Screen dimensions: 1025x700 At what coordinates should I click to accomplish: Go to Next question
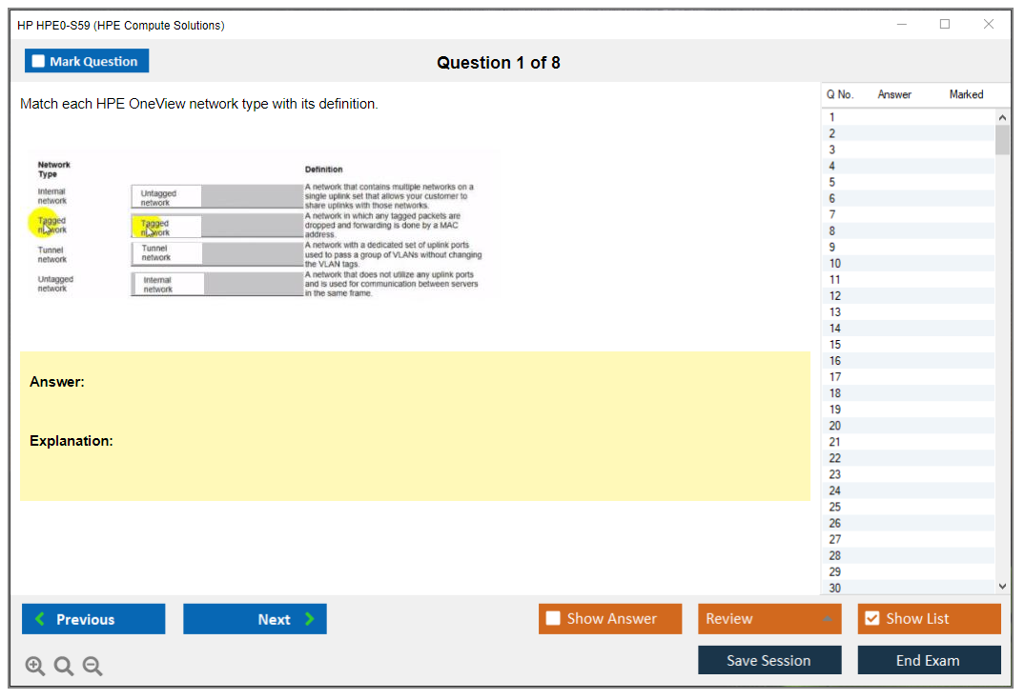click(x=255, y=619)
